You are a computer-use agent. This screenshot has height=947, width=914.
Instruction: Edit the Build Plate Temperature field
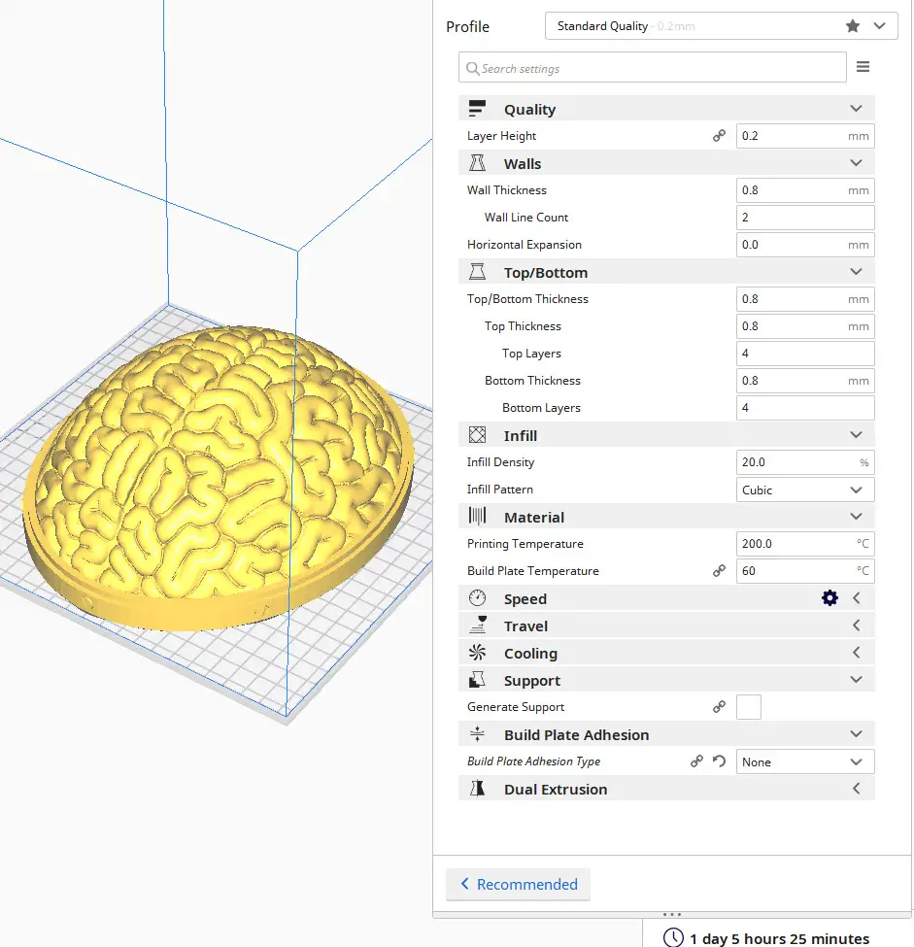pos(805,571)
